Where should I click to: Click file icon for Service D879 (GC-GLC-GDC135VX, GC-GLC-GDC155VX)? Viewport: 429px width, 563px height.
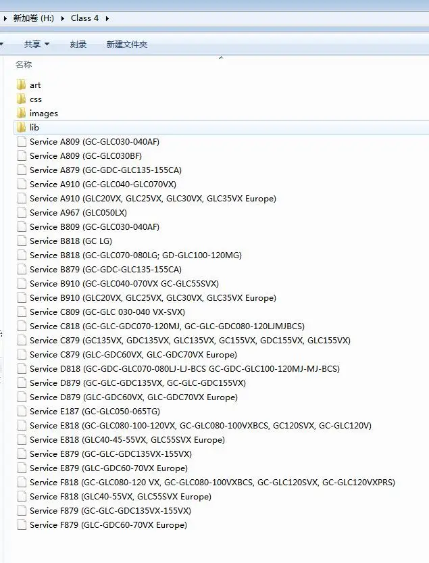tap(22, 383)
